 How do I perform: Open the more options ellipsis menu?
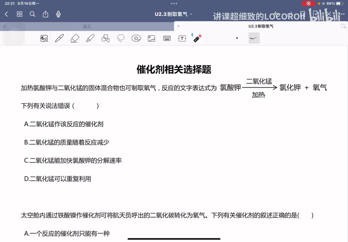[341, 14]
